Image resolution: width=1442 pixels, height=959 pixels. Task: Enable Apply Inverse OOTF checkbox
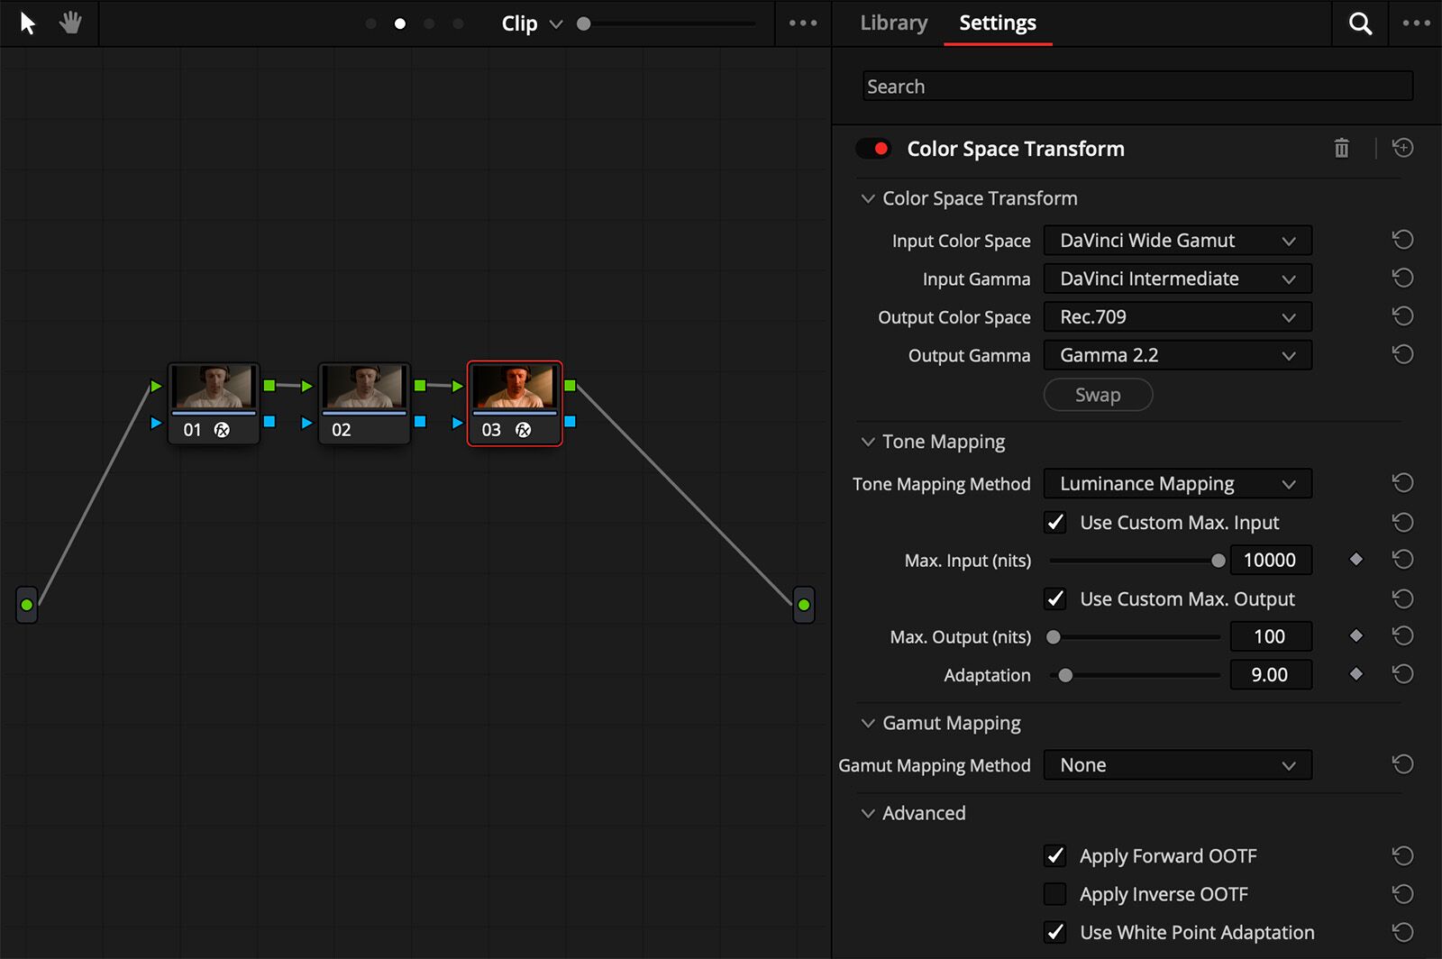(1054, 894)
